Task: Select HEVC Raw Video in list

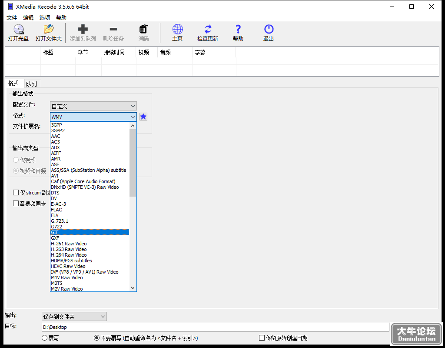Action: (90, 266)
